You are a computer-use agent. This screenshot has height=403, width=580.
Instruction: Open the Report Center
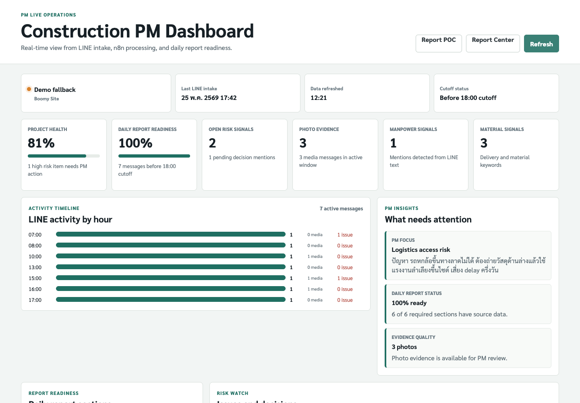click(x=493, y=44)
